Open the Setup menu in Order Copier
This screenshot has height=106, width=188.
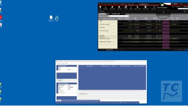[x=60, y=63]
